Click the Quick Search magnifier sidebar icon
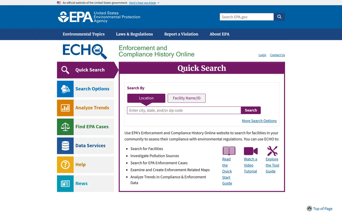Viewport: 342px width, 213px height. [65, 70]
